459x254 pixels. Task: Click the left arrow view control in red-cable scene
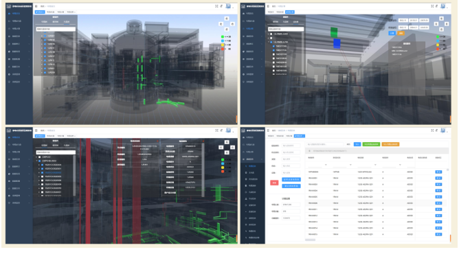point(221,148)
